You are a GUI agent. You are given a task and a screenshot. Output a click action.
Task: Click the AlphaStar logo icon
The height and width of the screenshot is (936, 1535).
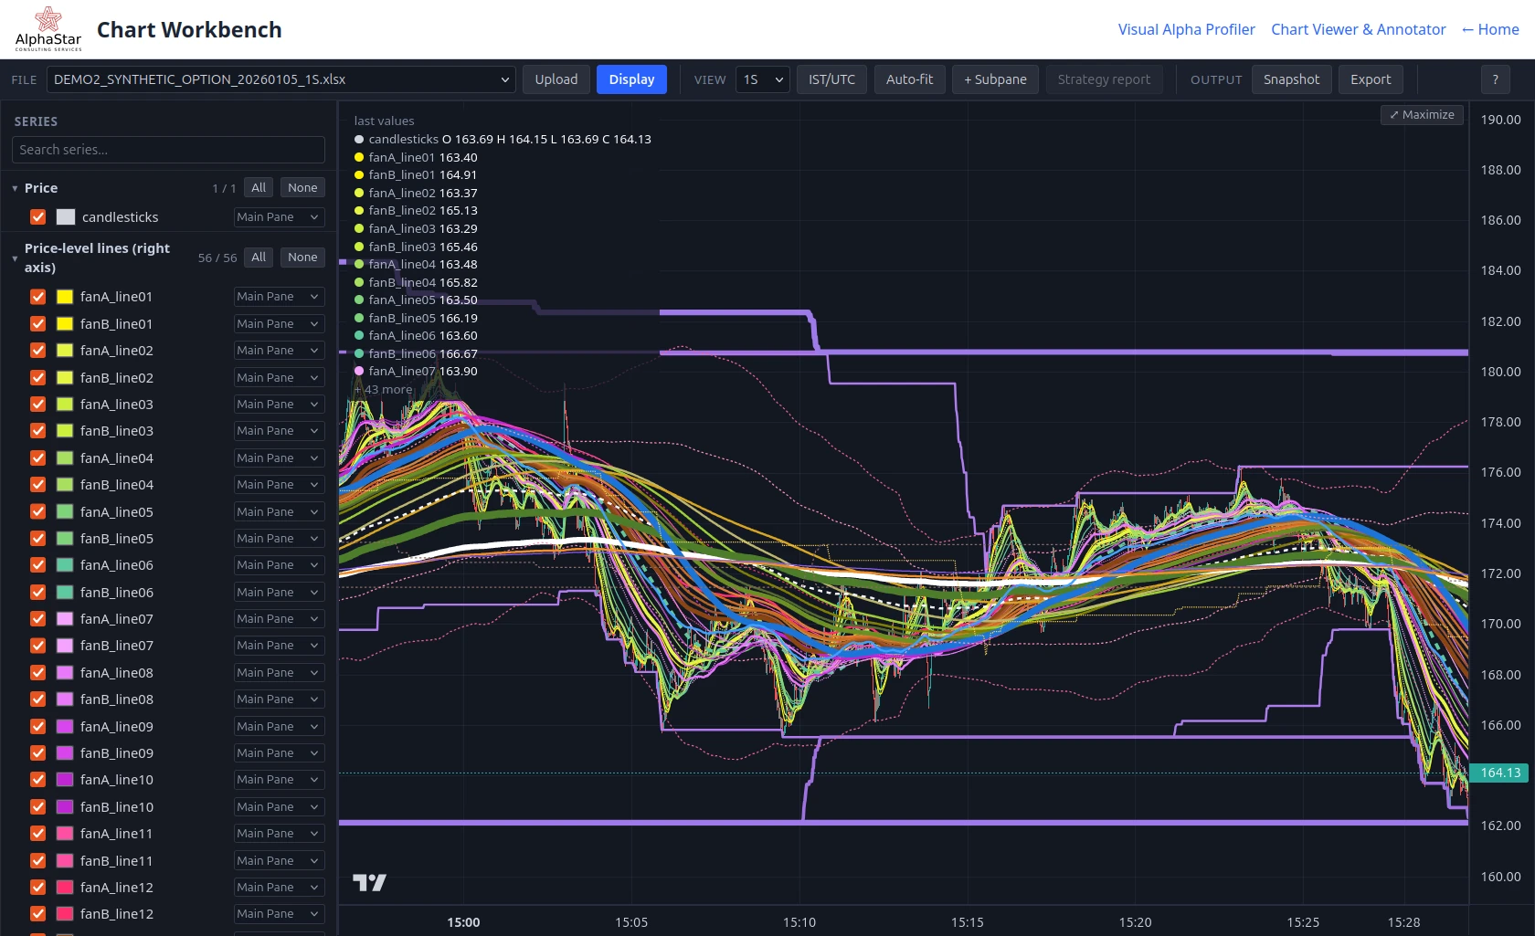click(48, 29)
